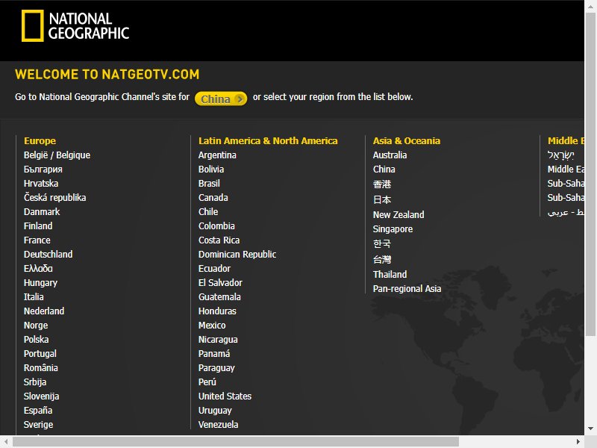Choose Brasil from Latin America list
The height and width of the screenshot is (448, 597).
[209, 183]
